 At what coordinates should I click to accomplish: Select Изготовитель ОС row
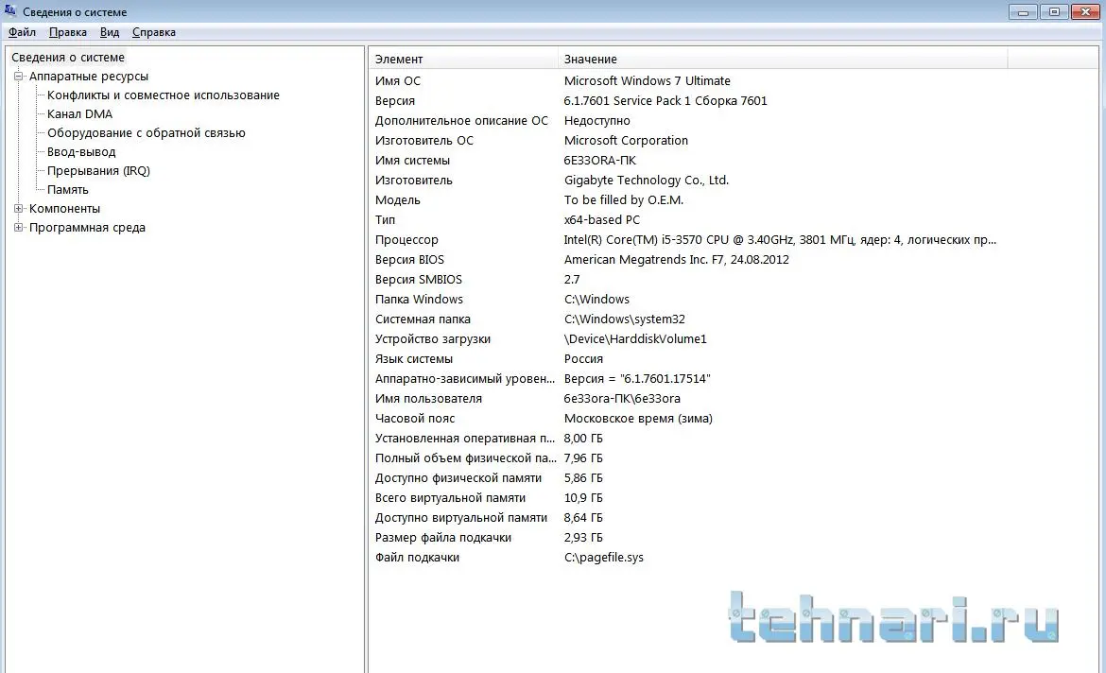pos(423,141)
